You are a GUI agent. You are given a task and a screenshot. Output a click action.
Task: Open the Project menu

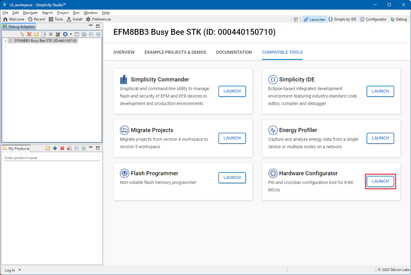click(63, 13)
